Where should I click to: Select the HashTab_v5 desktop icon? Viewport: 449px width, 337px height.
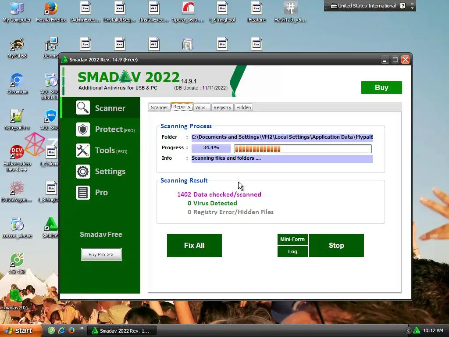[290, 12]
